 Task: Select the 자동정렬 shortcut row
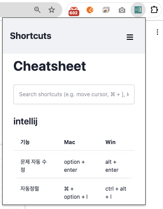point(74,193)
